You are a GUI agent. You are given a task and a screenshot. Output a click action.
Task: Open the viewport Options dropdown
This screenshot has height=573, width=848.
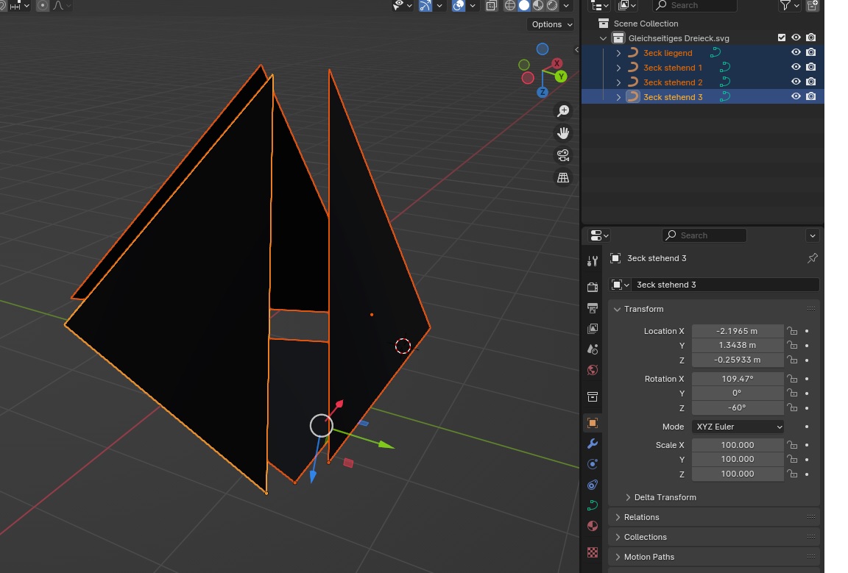point(551,24)
